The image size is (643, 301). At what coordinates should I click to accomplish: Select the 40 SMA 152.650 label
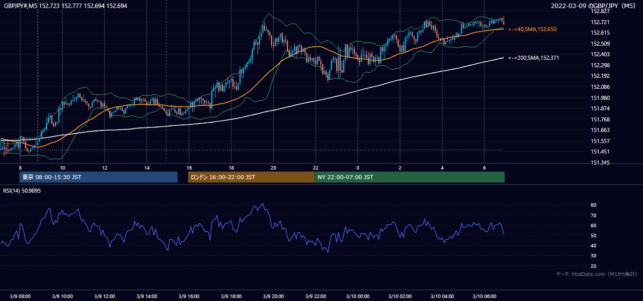tap(532, 30)
